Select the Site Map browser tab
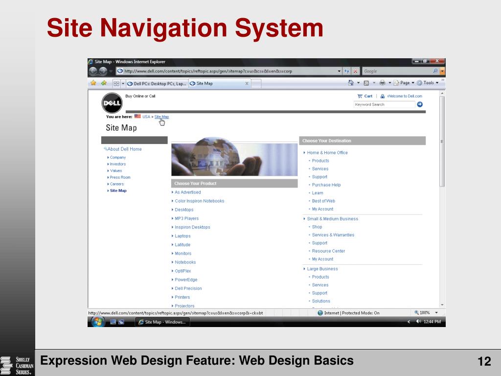Image resolution: width=501 pixels, height=376 pixels. [220, 83]
